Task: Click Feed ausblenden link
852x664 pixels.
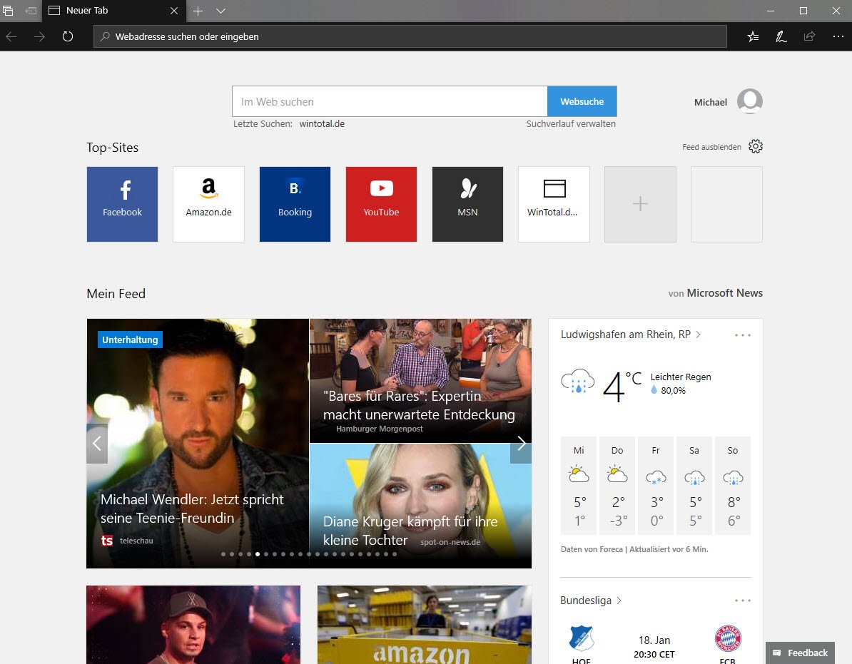Action: point(711,147)
